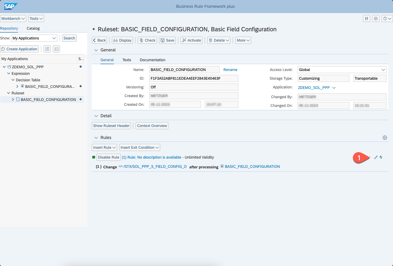Screen dimensions: 393x266
Task: Open the Workbench menu
Action: tap(13, 18)
